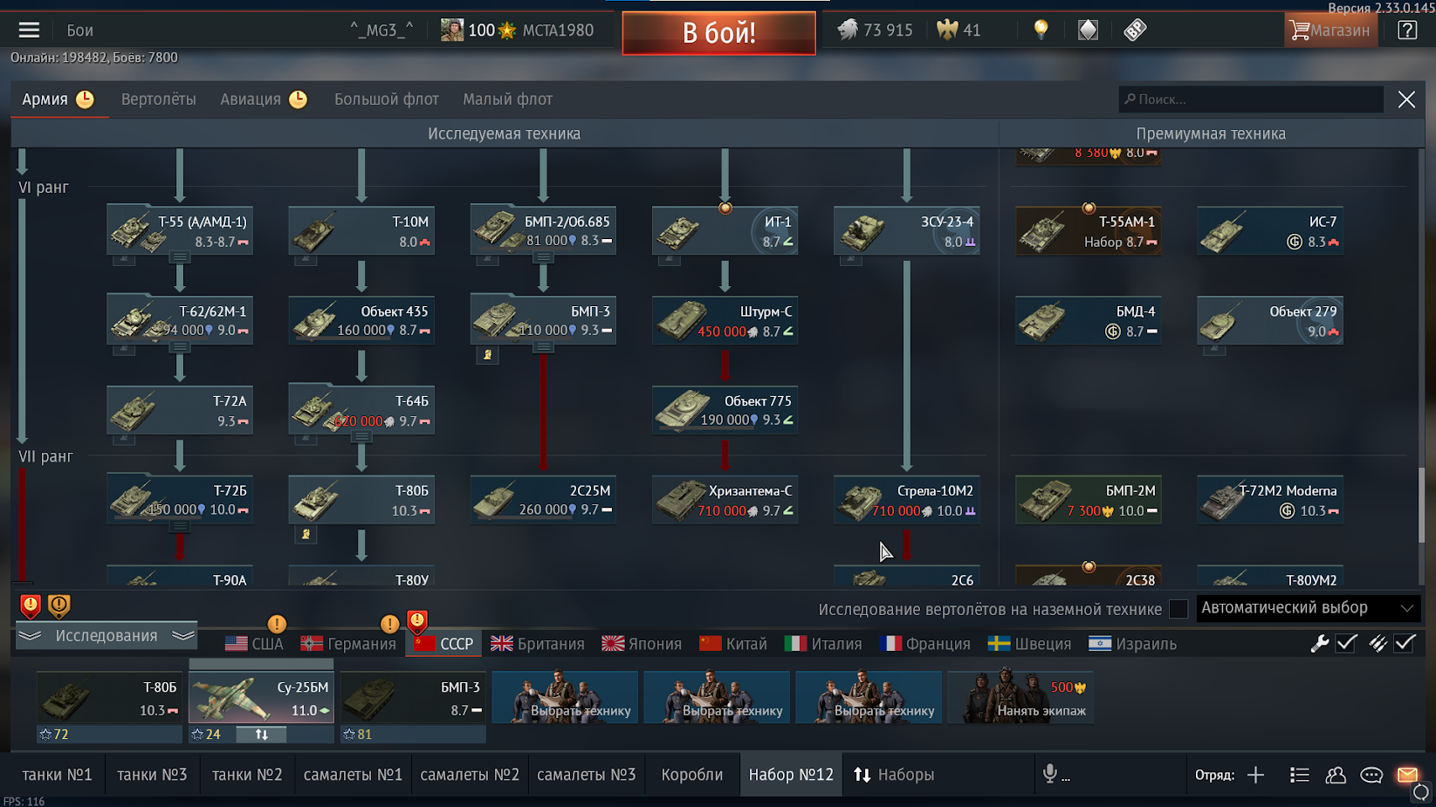Image resolution: width=1436 pixels, height=807 pixels.
Task: Switch to the Вертолёты tab
Action: tap(159, 99)
